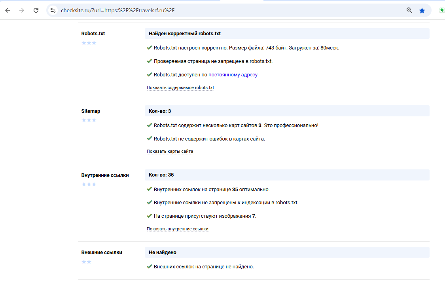Click the green extension icon at right
The image size is (445, 283).
tap(442, 10)
